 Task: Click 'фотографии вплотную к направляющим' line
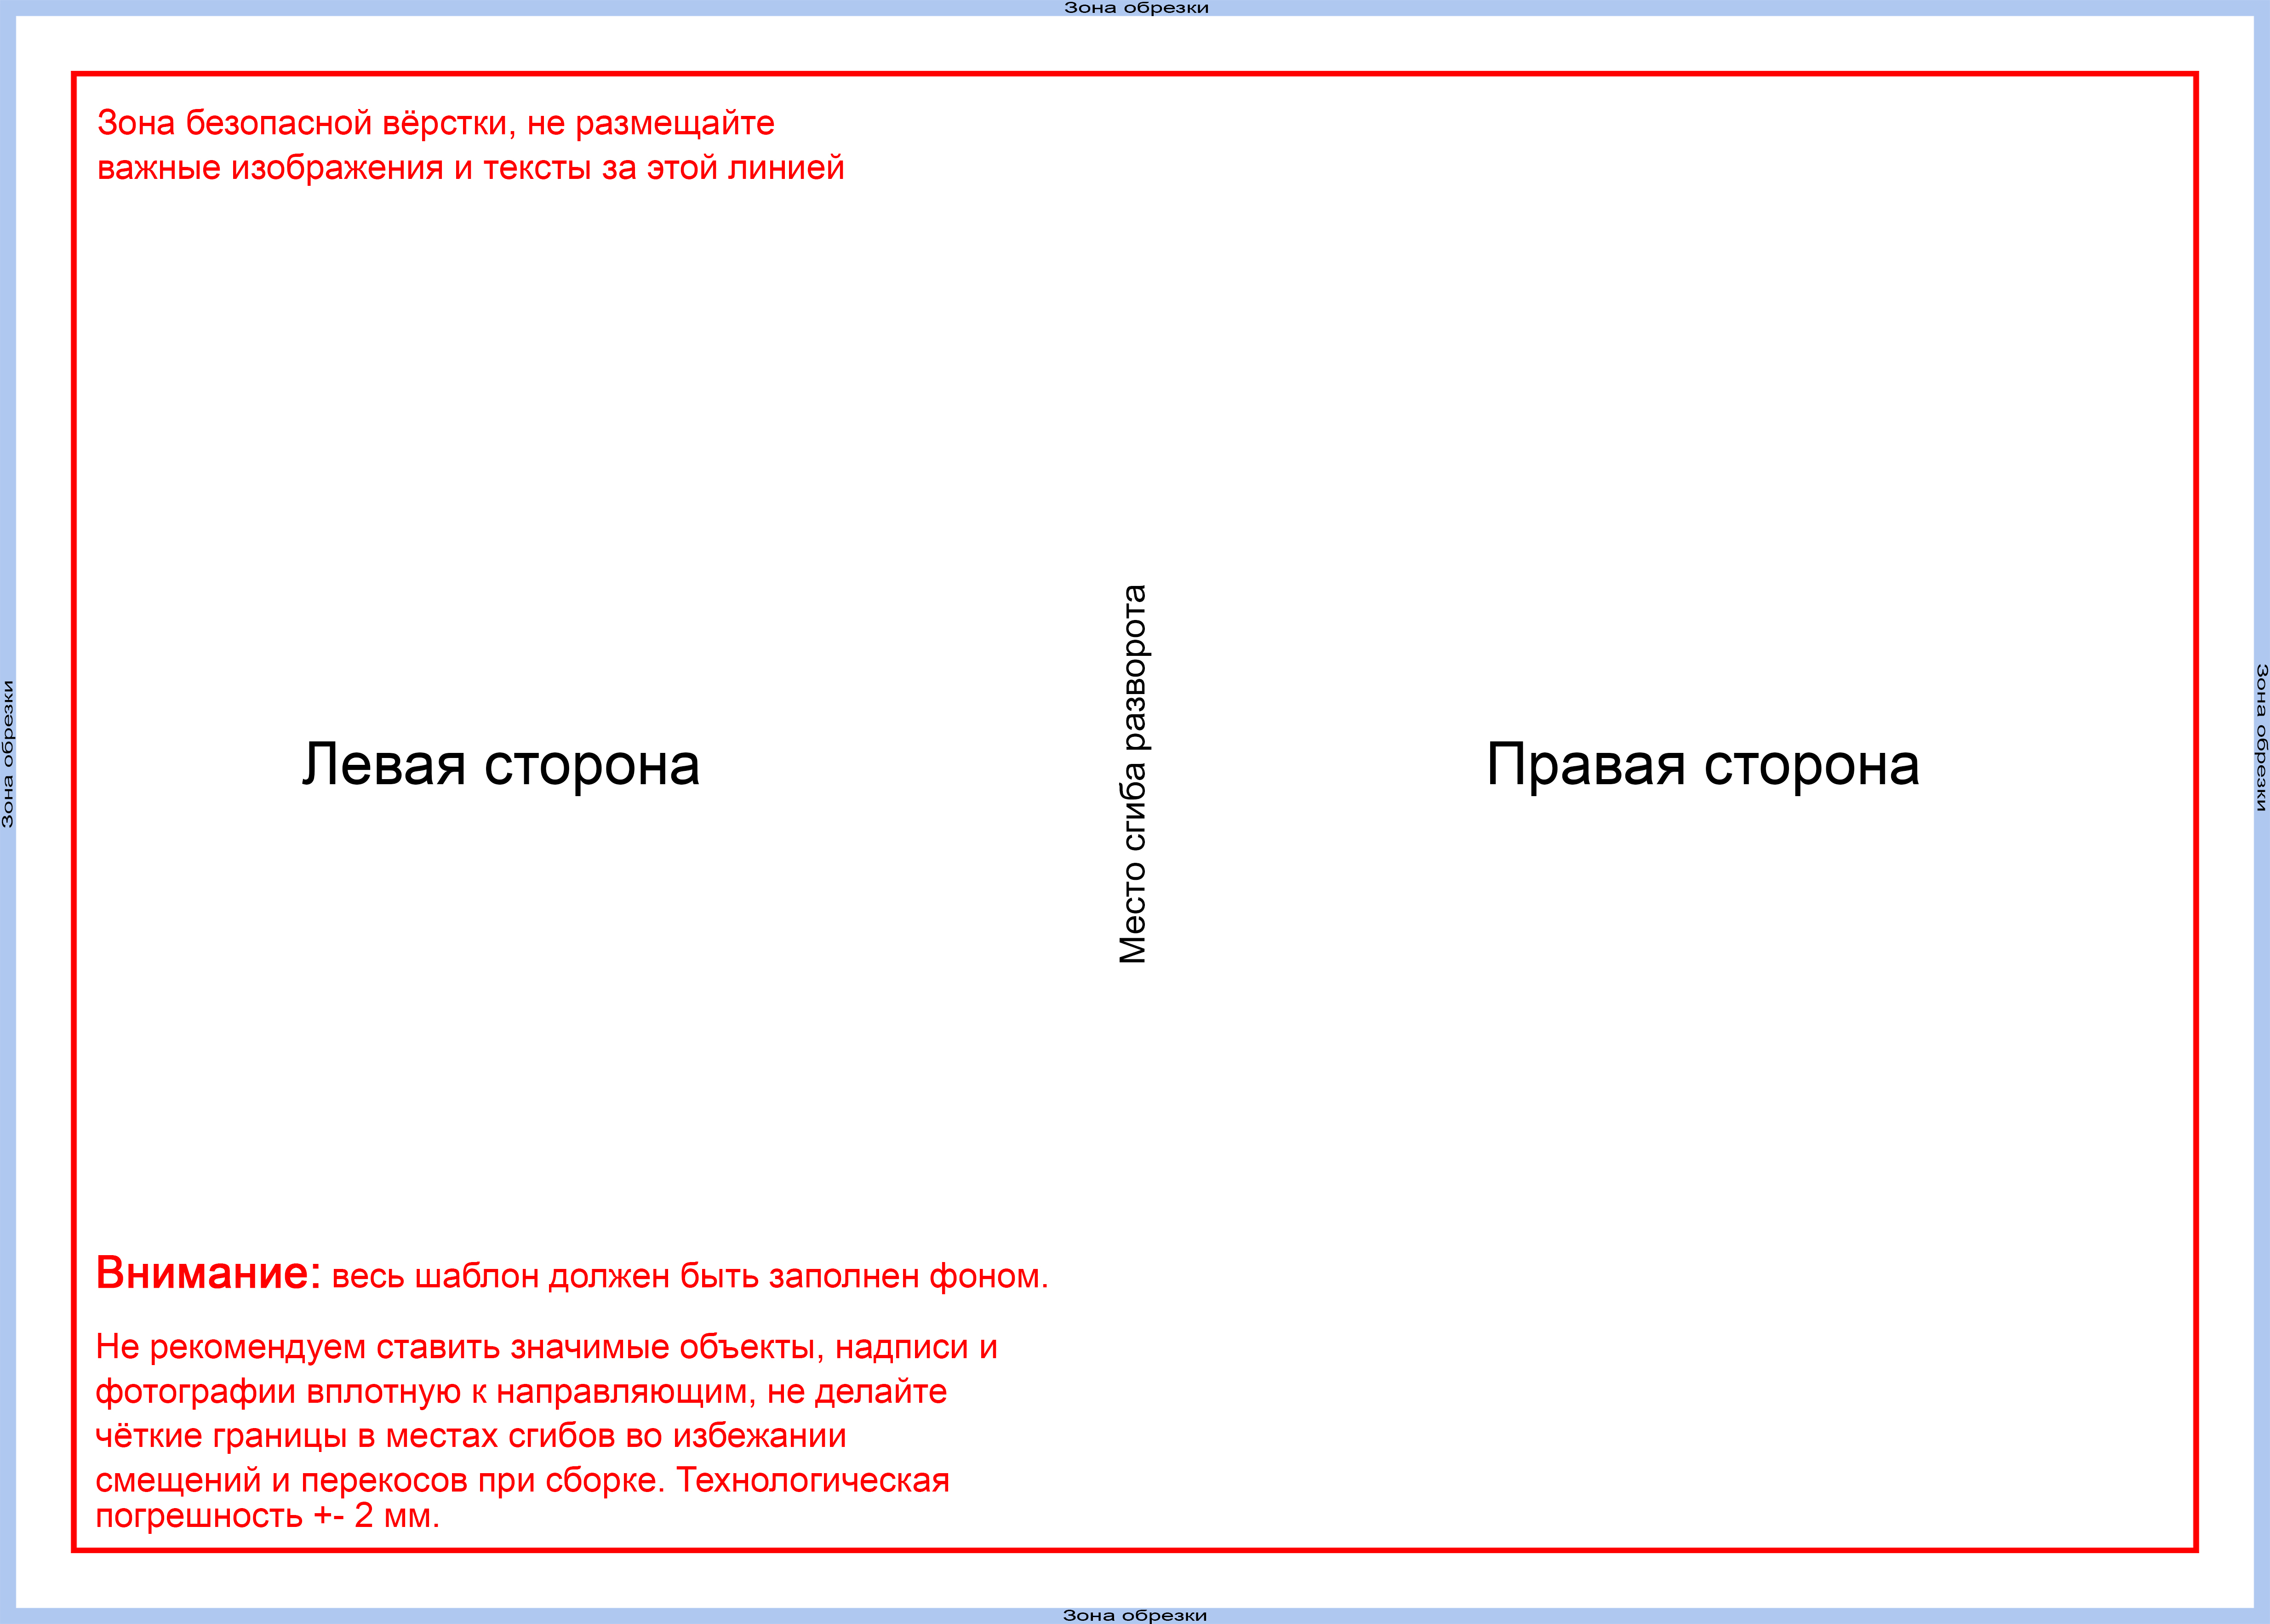point(521,1392)
